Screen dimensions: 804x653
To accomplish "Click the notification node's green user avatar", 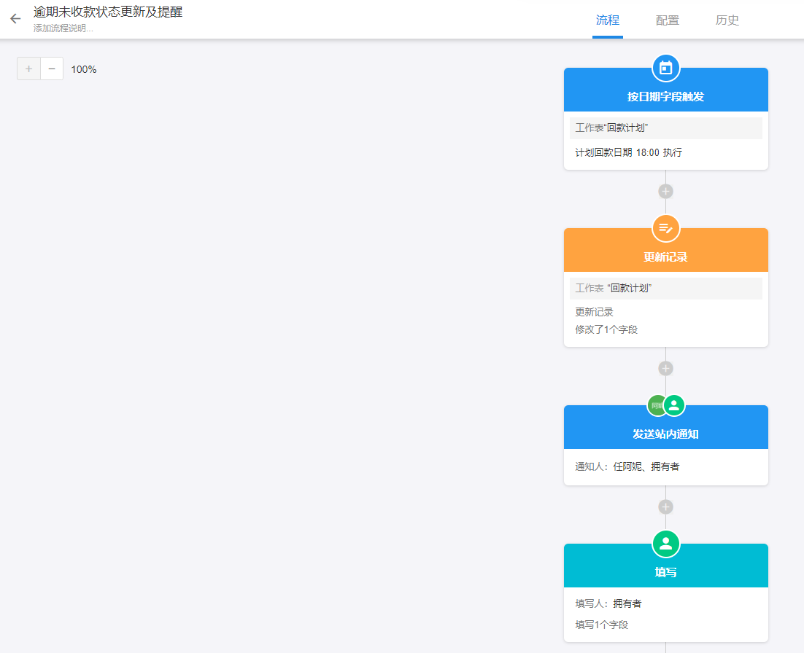I will pos(674,405).
